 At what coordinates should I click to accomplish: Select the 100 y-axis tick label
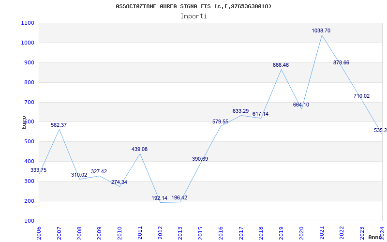click(x=29, y=221)
